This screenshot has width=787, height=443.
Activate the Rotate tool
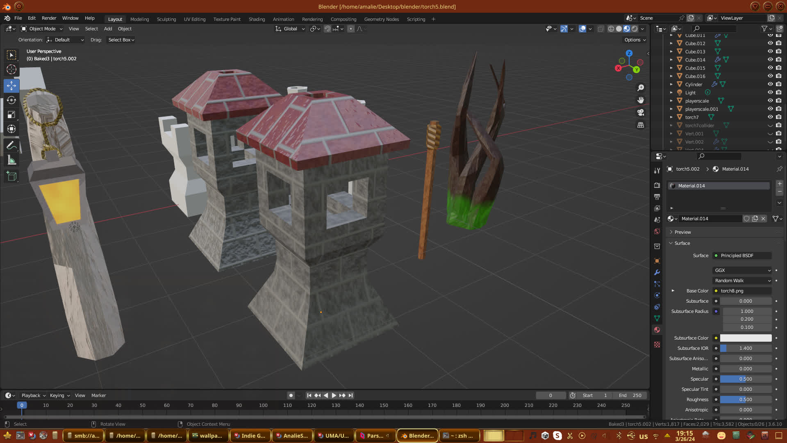11,100
